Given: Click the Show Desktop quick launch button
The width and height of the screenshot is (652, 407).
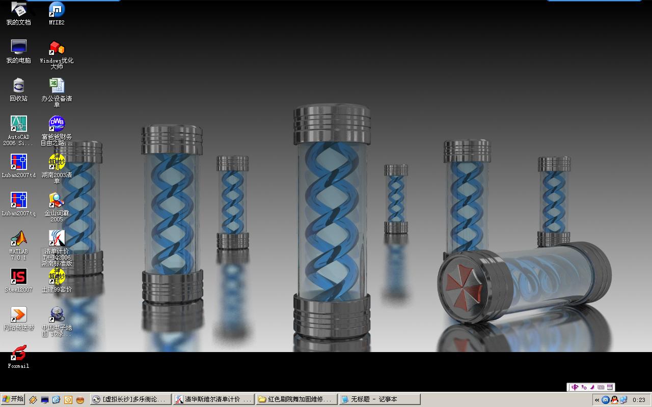Looking at the screenshot, I should pyautogui.click(x=45, y=400).
